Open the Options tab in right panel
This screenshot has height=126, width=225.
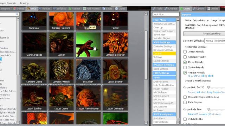click(x=199, y=8)
